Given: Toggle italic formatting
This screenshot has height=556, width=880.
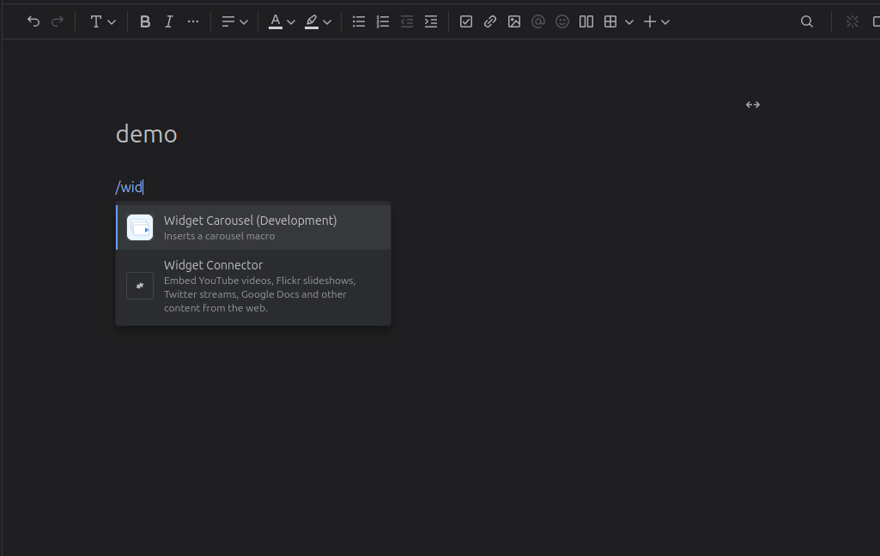Looking at the screenshot, I should [168, 22].
